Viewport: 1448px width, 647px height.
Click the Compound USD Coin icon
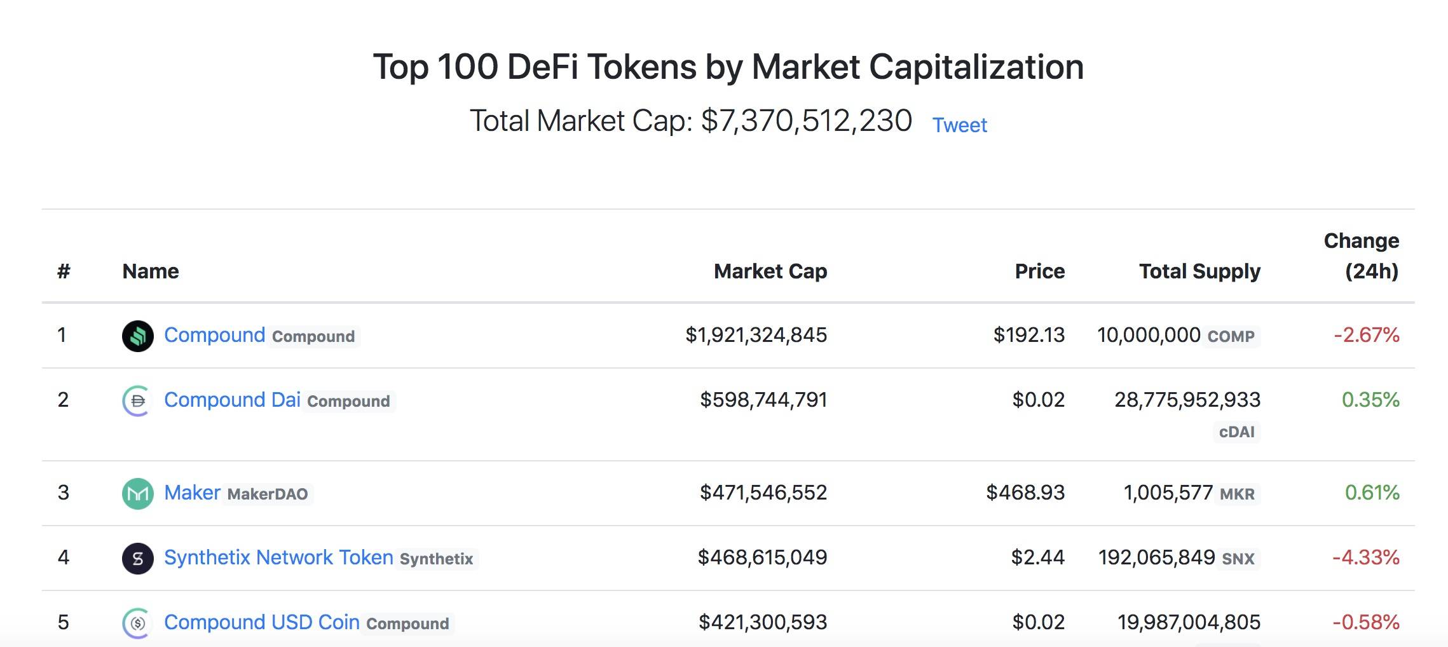(137, 623)
